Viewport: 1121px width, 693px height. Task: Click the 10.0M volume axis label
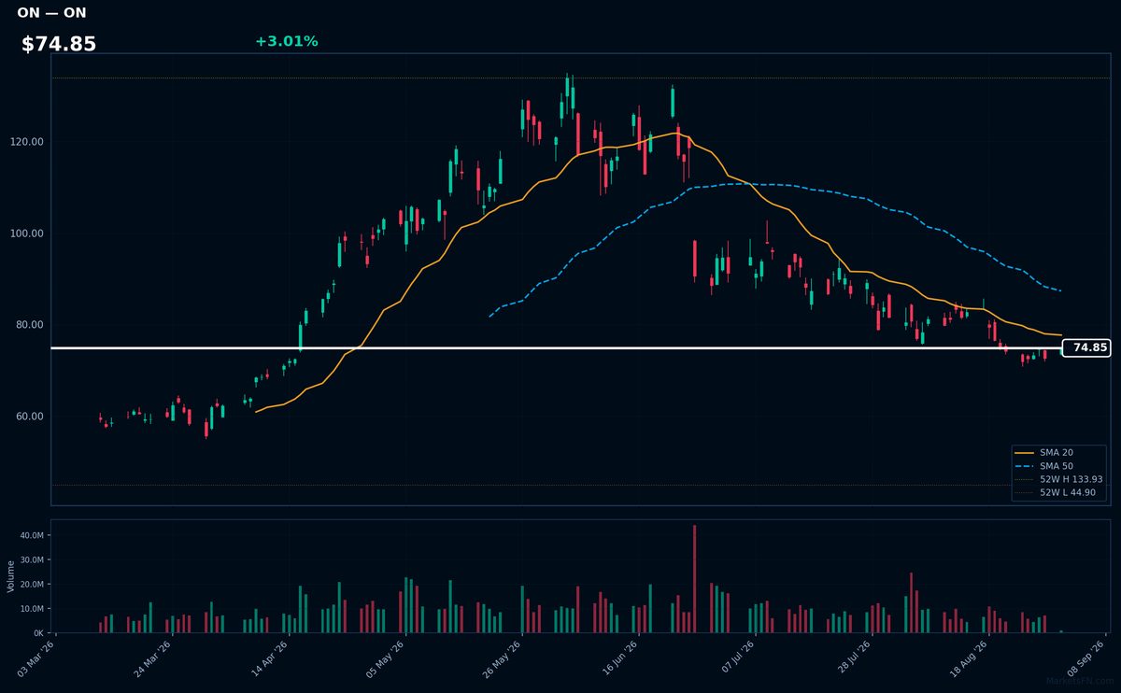[32, 609]
